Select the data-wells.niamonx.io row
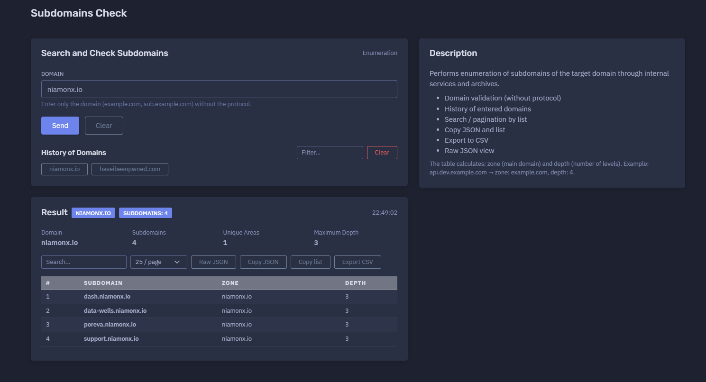 click(x=219, y=311)
